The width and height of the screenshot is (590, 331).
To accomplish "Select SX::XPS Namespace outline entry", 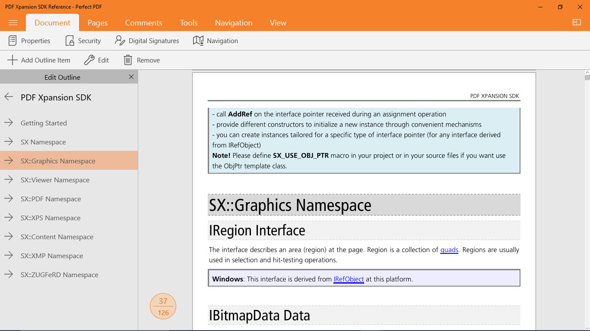I will click(51, 218).
